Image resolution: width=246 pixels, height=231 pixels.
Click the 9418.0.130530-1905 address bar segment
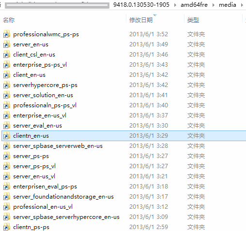(141, 5)
